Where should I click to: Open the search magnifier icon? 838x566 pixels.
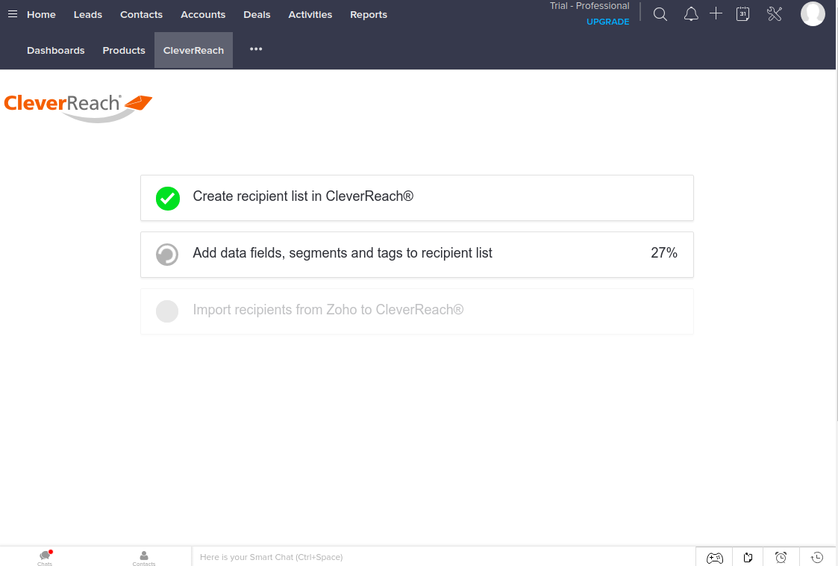pos(660,14)
